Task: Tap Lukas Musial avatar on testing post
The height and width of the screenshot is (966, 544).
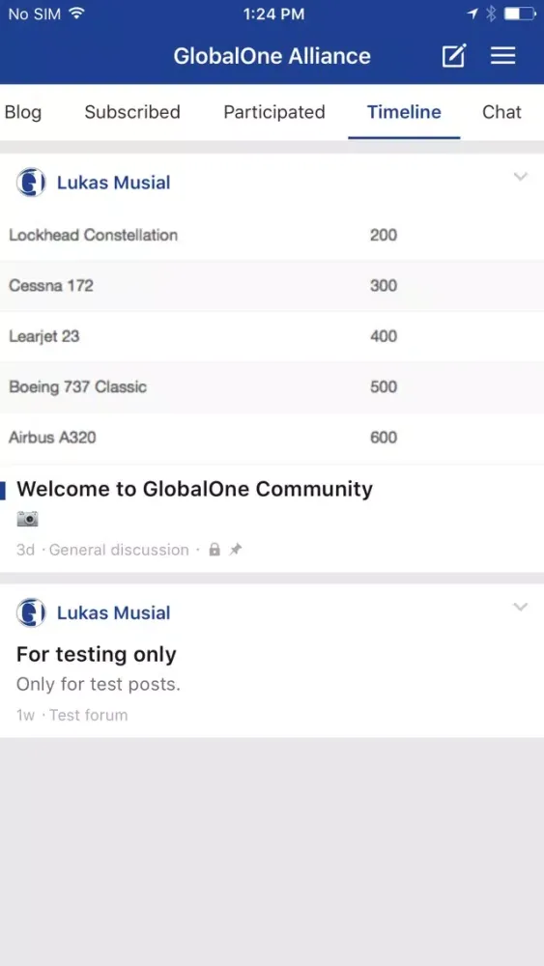Action: (31, 613)
